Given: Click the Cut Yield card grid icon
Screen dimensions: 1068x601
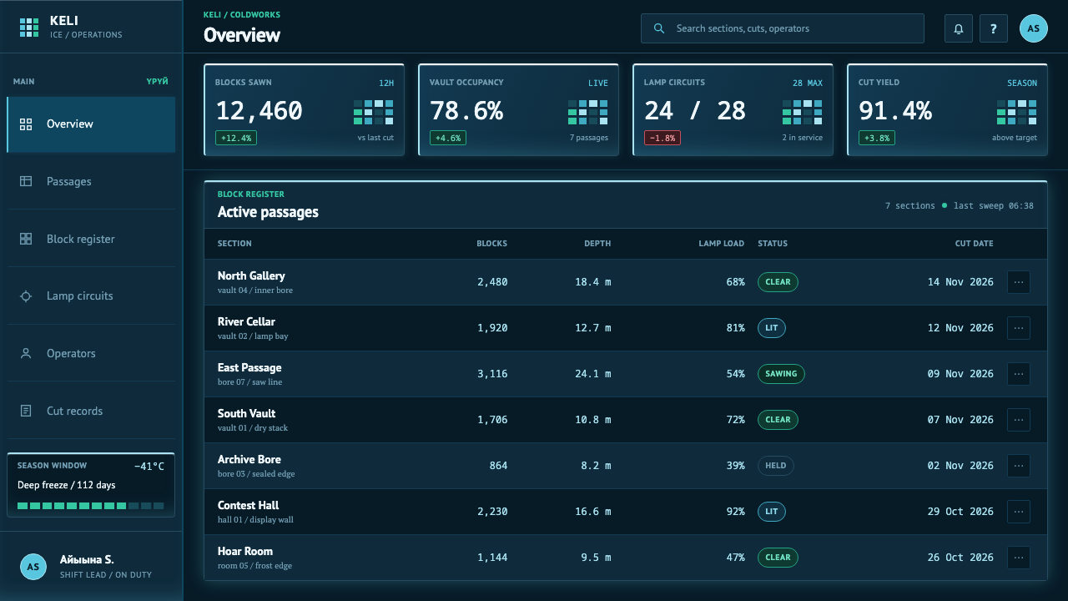Looking at the screenshot, I should click(1017, 112).
